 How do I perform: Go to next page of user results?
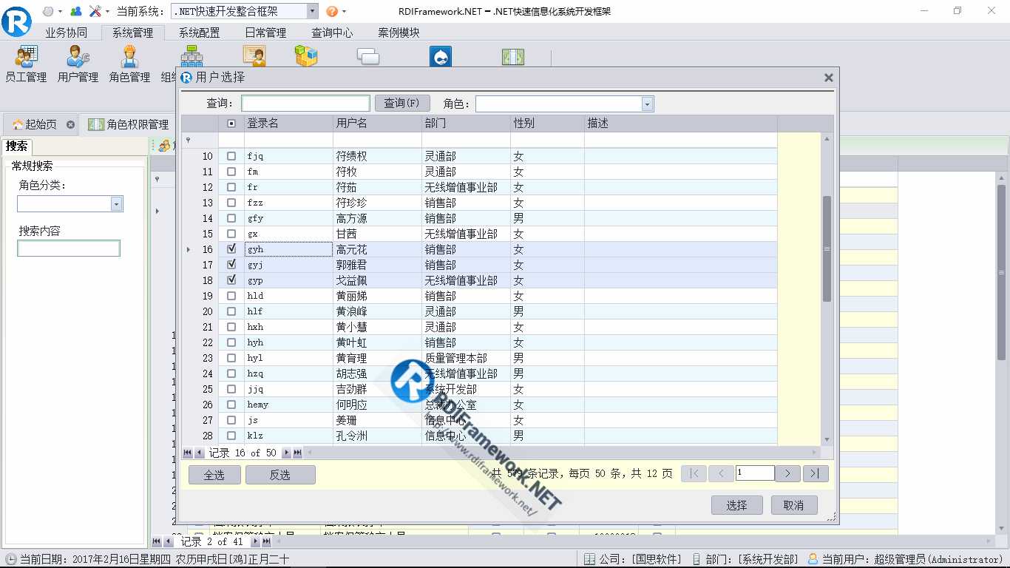788,473
